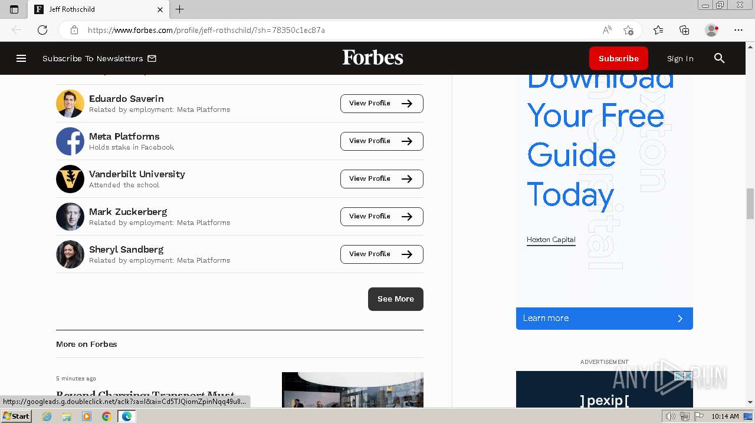The image size is (755, 424).
Task: Click the Forbes search magnifier icon
Action: pos(719,58)
